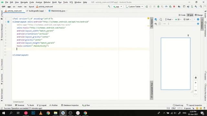Switch to Design view mode
The width and height of the screenshot is (207, 116).
coord(199,15)
